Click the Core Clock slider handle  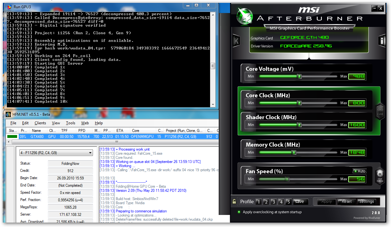(299, 103)
